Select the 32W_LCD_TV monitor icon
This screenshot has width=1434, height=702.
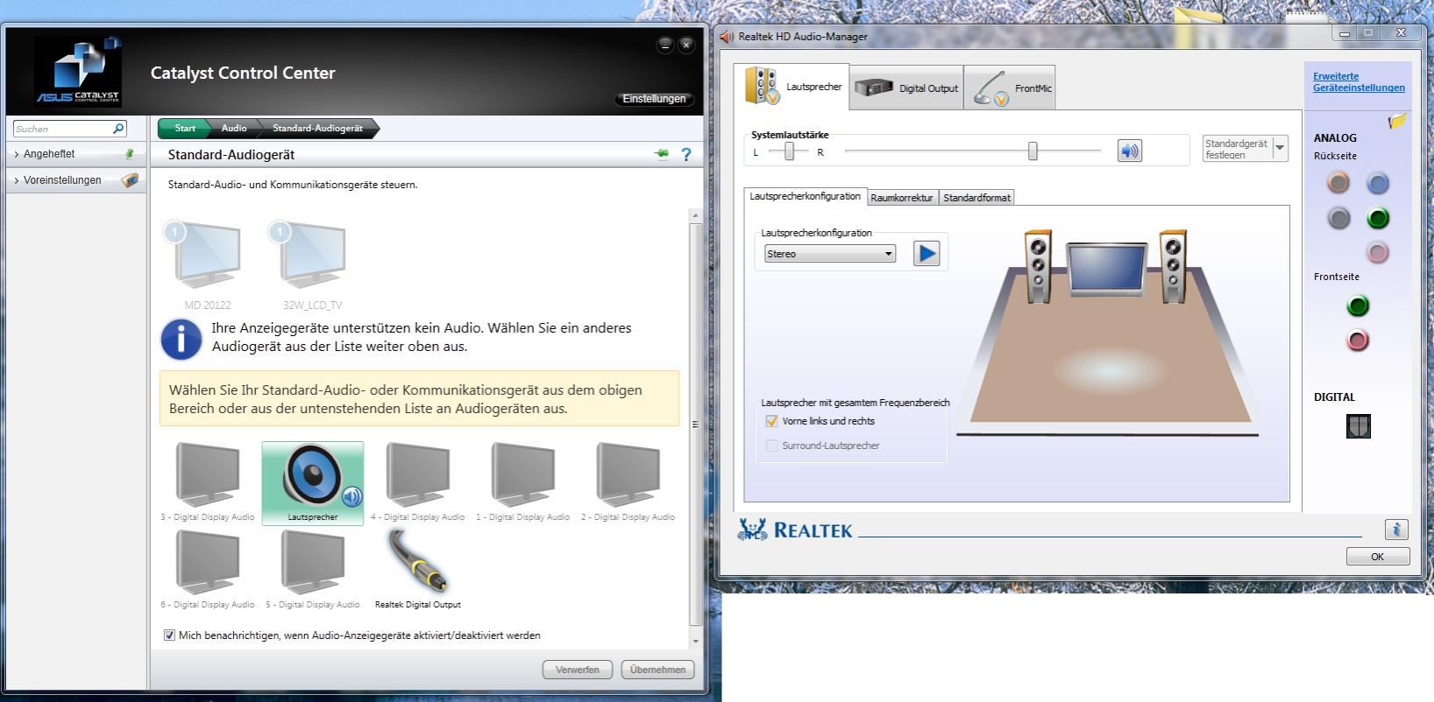(309, 255)
